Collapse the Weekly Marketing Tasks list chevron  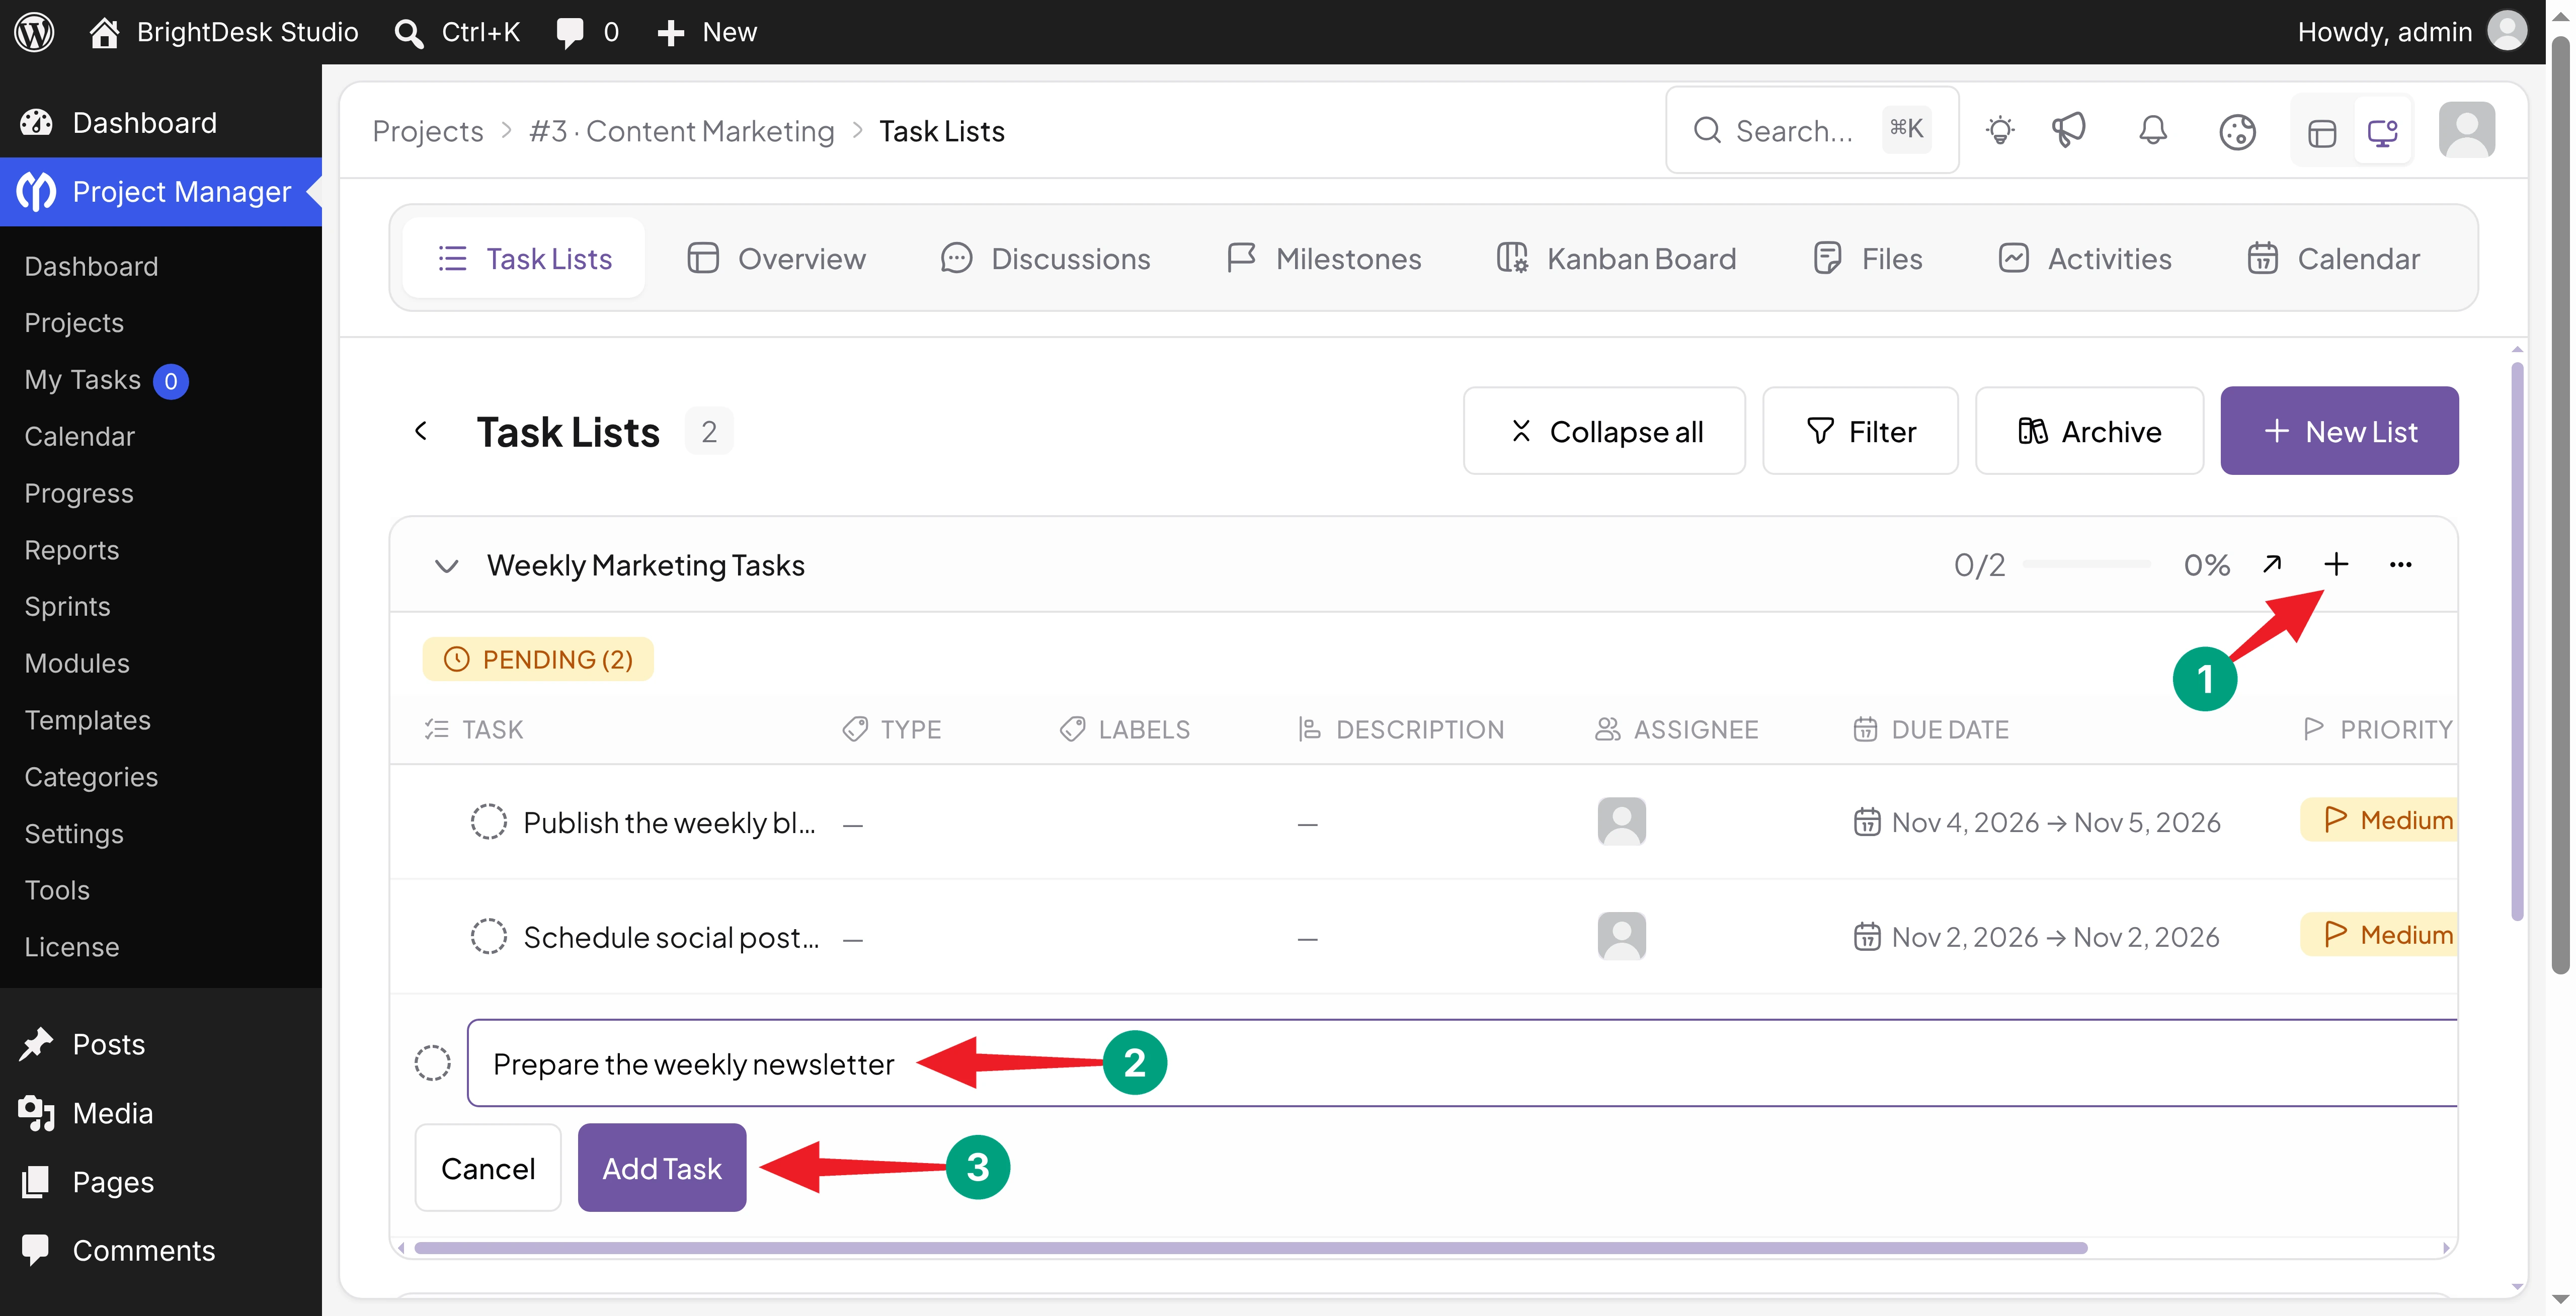446,566
